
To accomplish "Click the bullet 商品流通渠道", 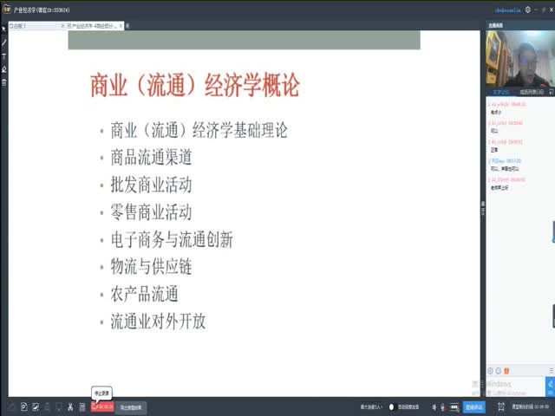I will click(151, 158).
